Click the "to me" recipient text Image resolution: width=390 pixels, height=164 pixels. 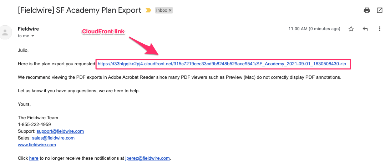(x=24, y=36)
